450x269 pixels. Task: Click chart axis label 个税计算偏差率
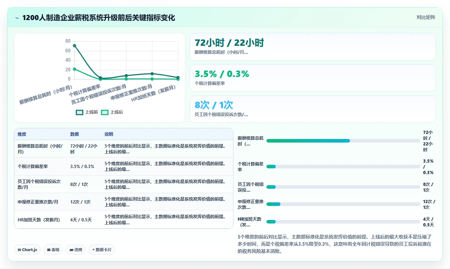(x=85, y=90)
